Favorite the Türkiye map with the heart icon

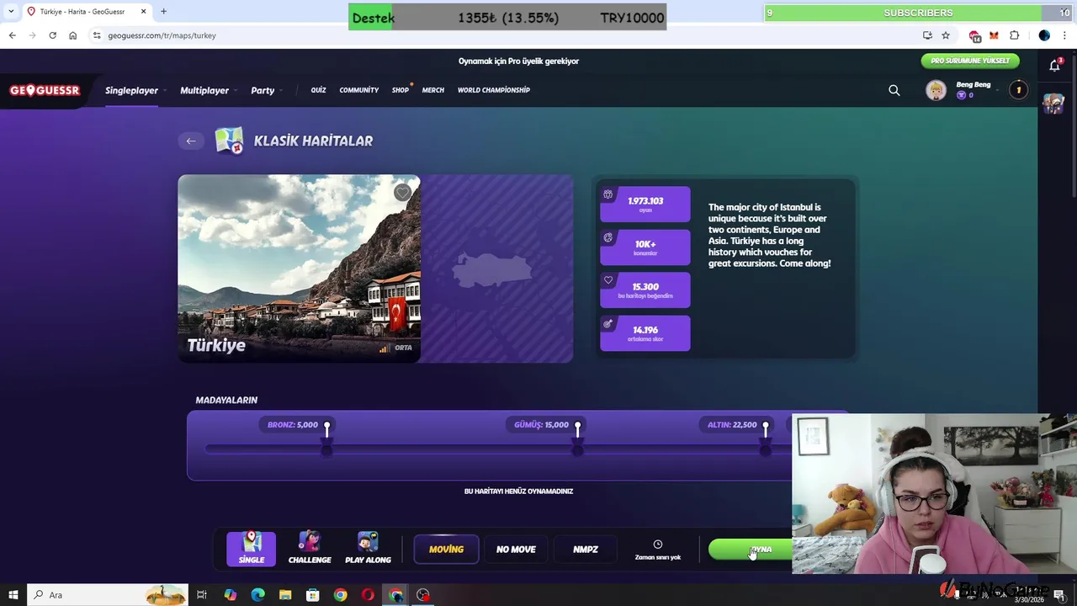click(402, 193)
